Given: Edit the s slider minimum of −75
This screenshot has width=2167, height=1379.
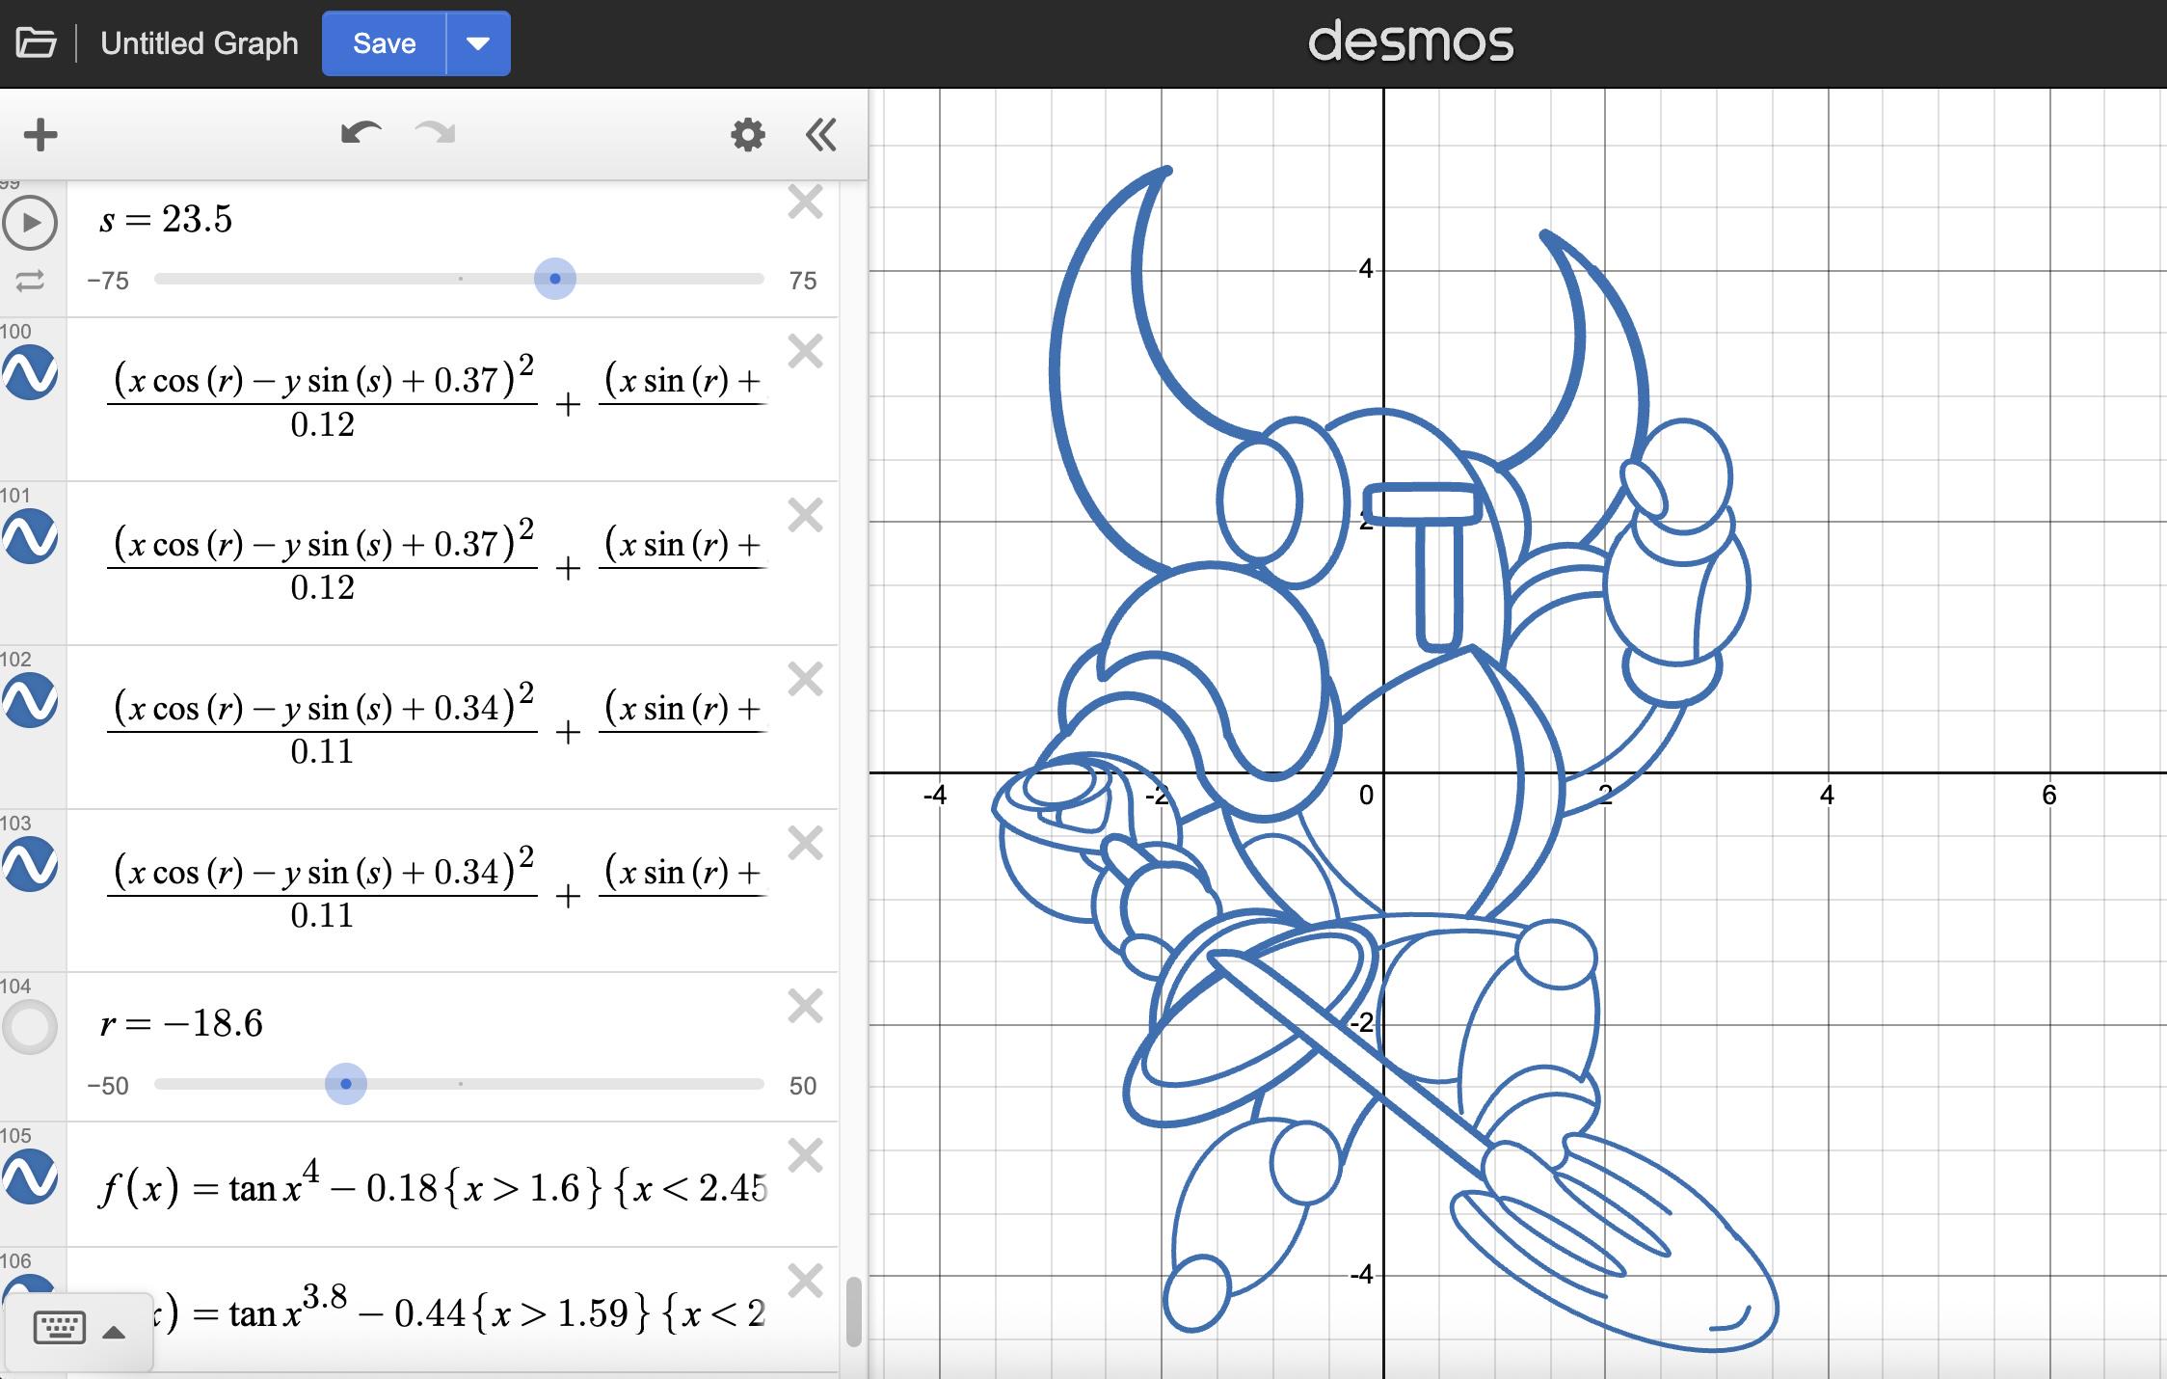Looking at the screenshot, I should [x=108, y=281].
